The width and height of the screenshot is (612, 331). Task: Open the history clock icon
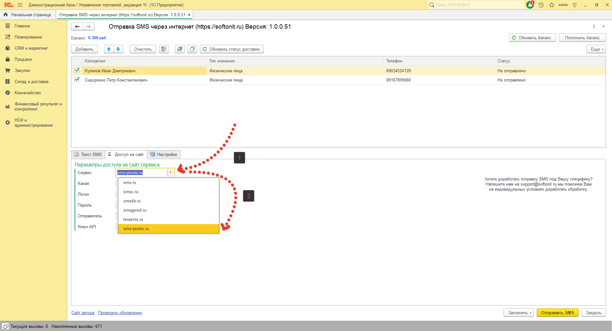(541, 5)
